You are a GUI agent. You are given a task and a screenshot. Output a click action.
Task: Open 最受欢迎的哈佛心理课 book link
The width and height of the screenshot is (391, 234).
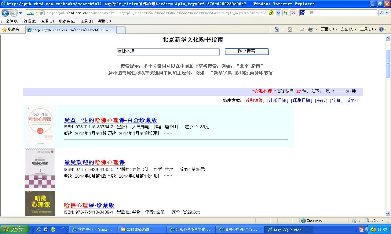tap(94, 162)
